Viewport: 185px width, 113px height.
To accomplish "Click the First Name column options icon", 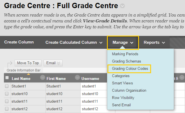I will 78,78.
